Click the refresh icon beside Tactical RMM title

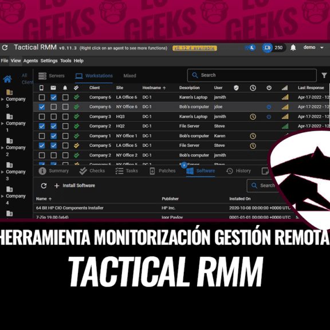5,48
